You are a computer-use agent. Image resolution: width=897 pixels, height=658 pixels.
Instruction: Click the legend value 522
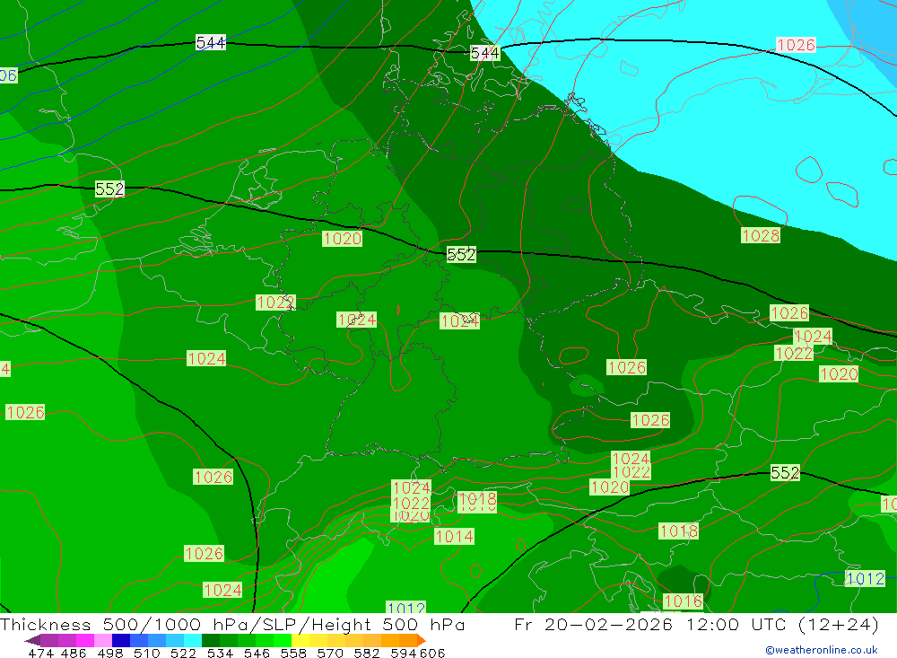point(183,654)
